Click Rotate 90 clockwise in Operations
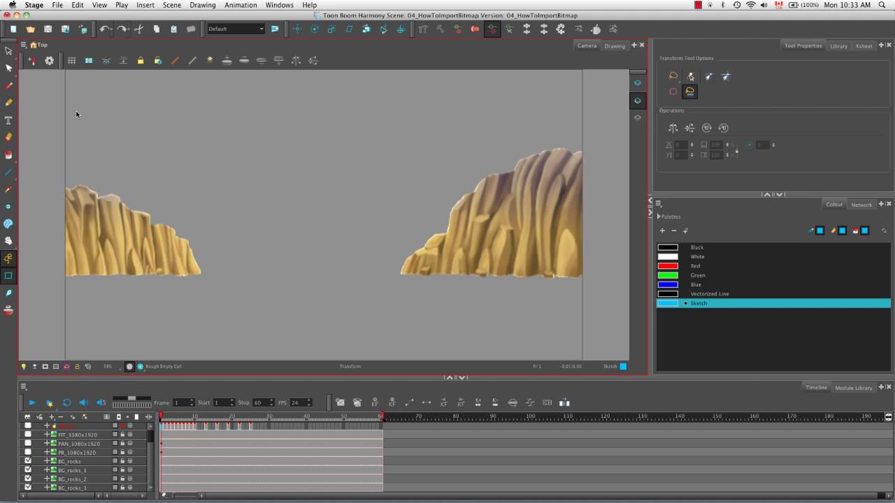 tap(706, 128)
